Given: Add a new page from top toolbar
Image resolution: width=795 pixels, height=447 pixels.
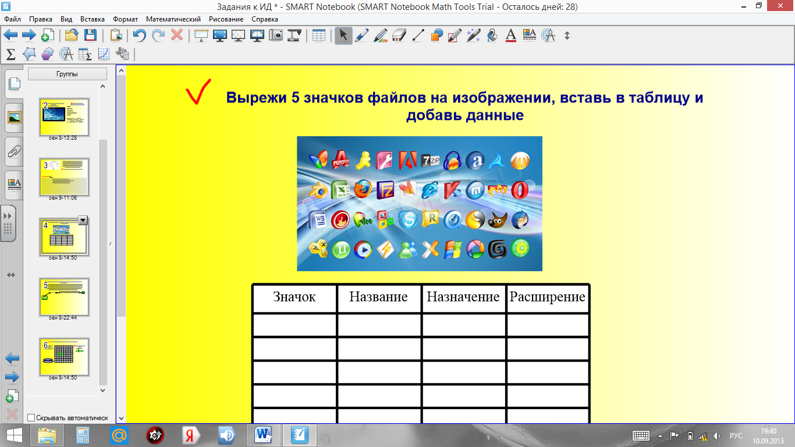Looking at the screenshot, I should pyautogui.click(x=48, y=35).
